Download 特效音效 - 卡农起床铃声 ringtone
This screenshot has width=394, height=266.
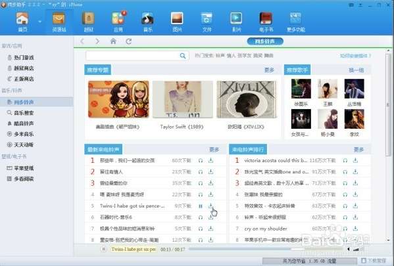coord(355,206)
